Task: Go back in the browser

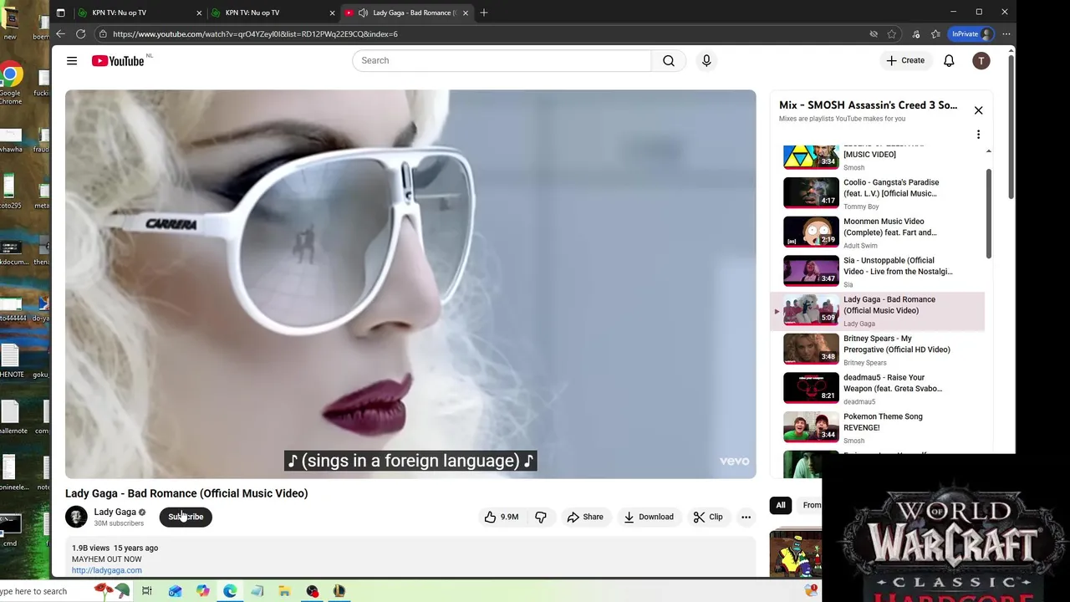Action: pos(60,34)
